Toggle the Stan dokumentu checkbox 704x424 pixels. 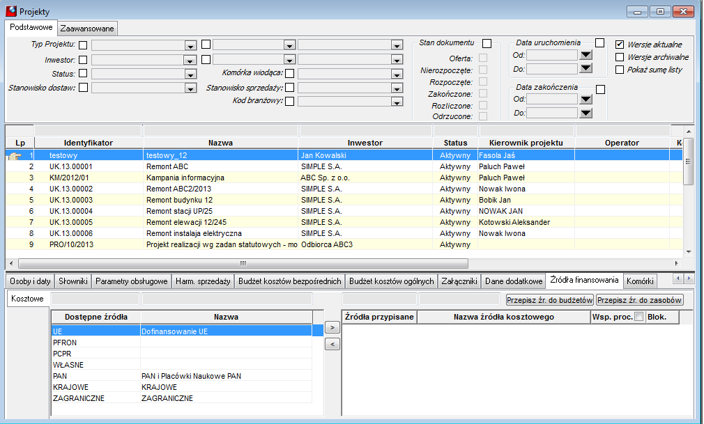tap(487, 43)
